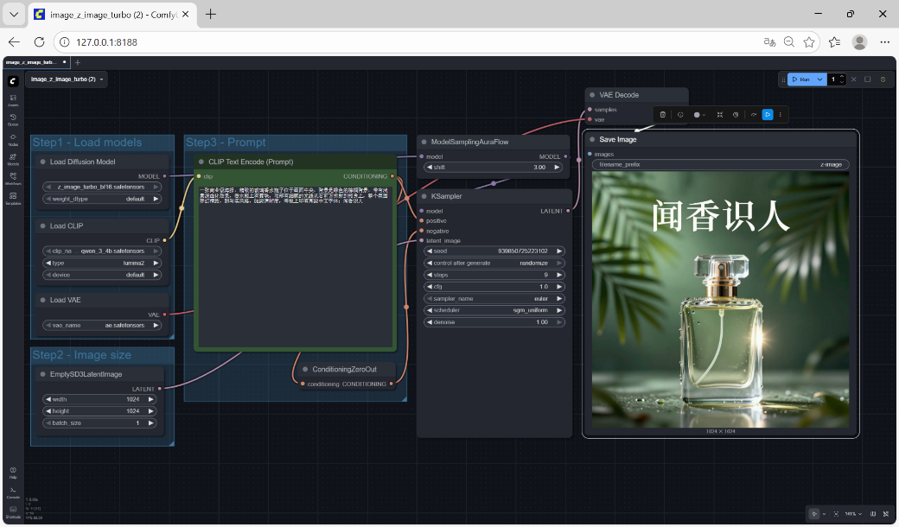The height and width of the screenshot is (527, 899).
Task: Click the Run button
Action: (x=800, y=79)
